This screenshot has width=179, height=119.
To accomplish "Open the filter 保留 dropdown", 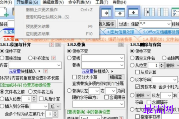I will 169,24.
